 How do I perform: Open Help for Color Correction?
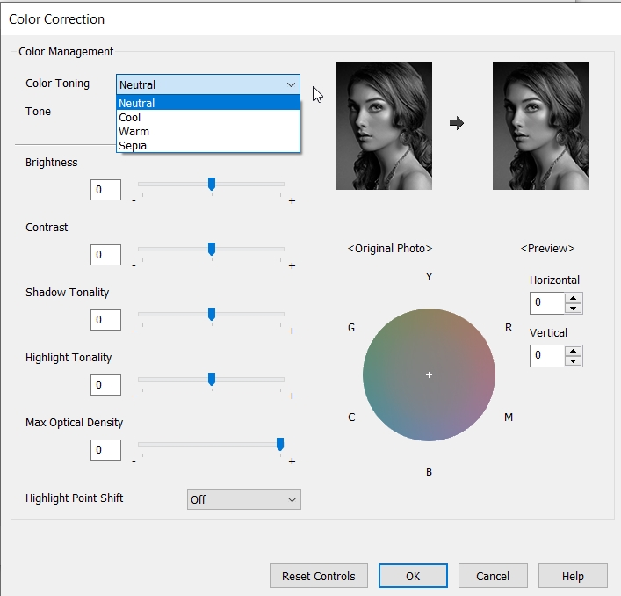tap(573, 577)
